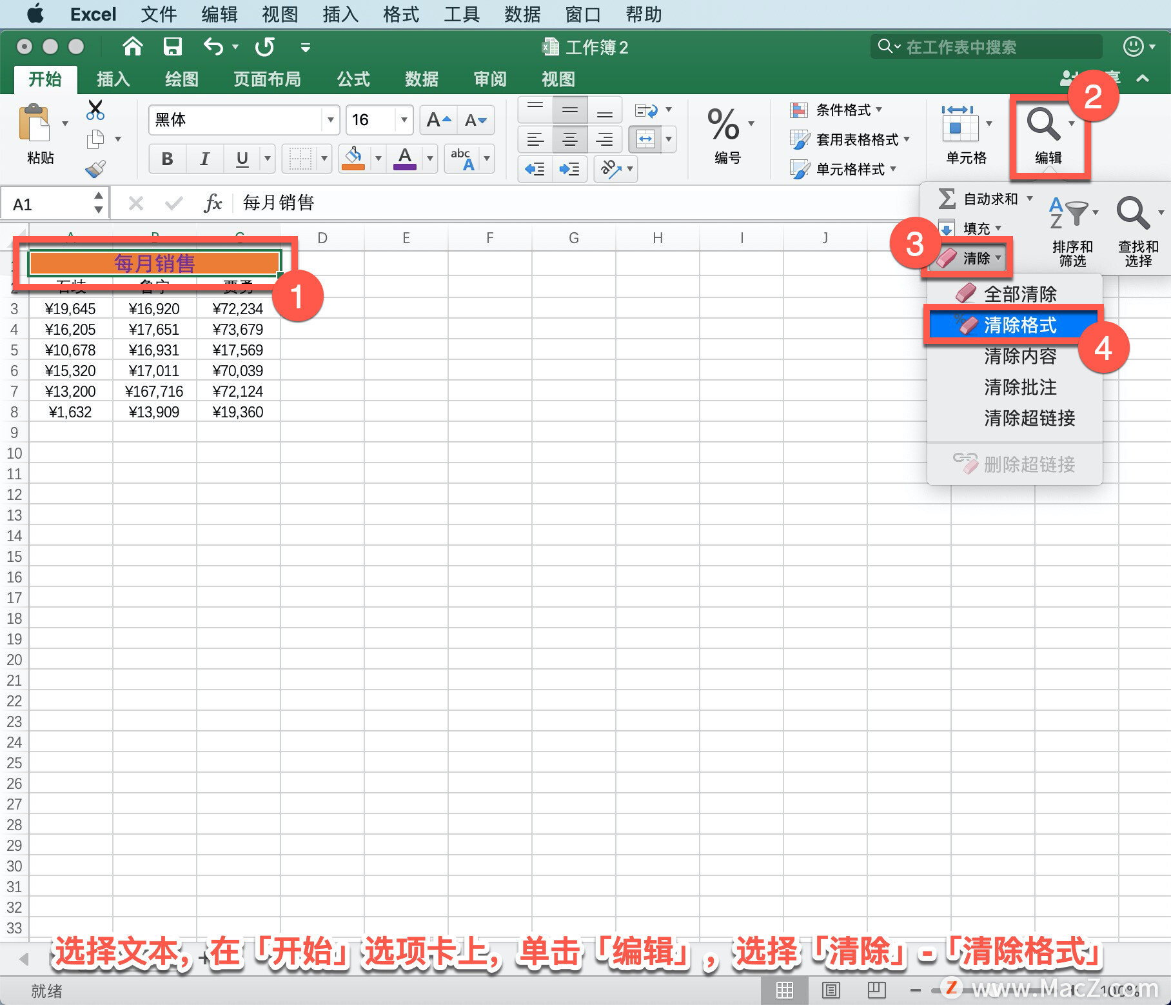Image resolution: width=1171 pixels, height=1005 pixels.
Task: Click the Find and Select magnifier
Action: click(1133, 213)
